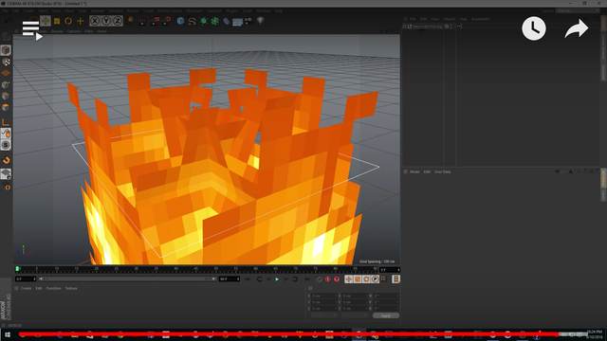Open Attribute Manager User Data menu
The image size is (607, 341).
443,171
